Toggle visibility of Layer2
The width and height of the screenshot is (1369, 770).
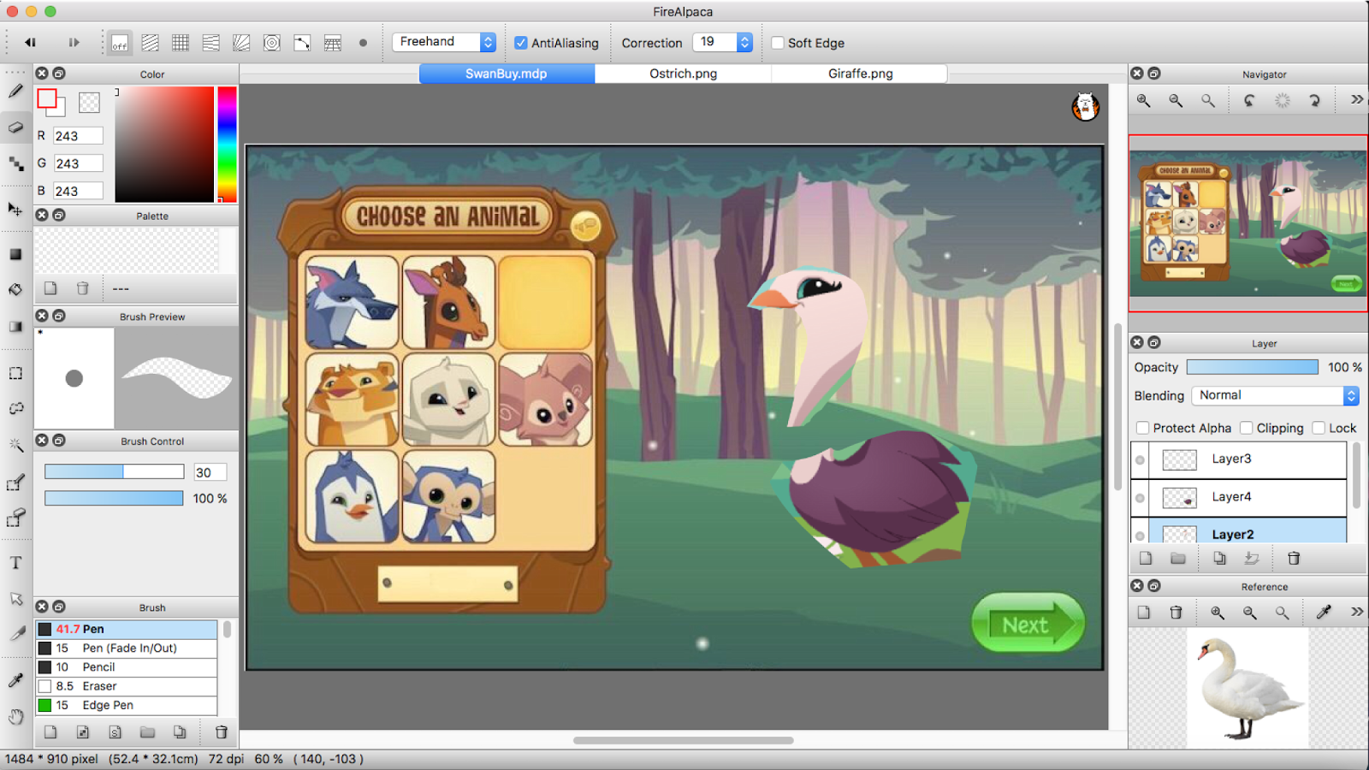click(x=1140, y=536)
